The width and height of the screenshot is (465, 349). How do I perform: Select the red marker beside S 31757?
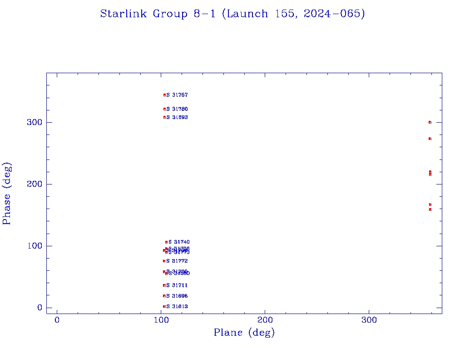coord(164,95)
